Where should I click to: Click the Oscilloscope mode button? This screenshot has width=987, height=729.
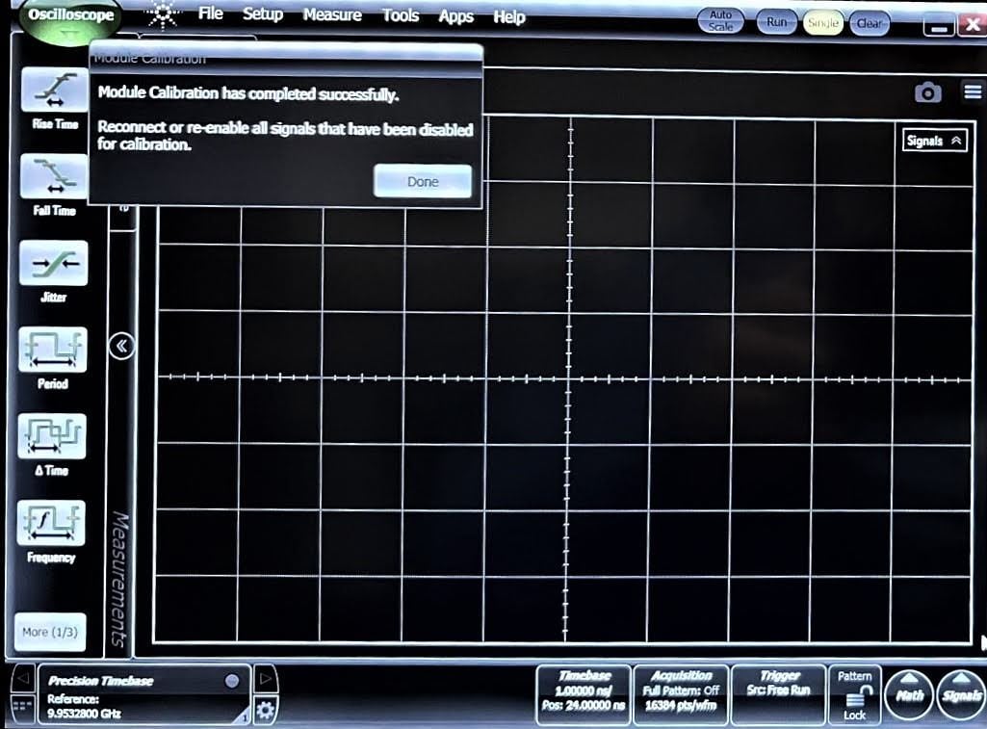[70, 19]
